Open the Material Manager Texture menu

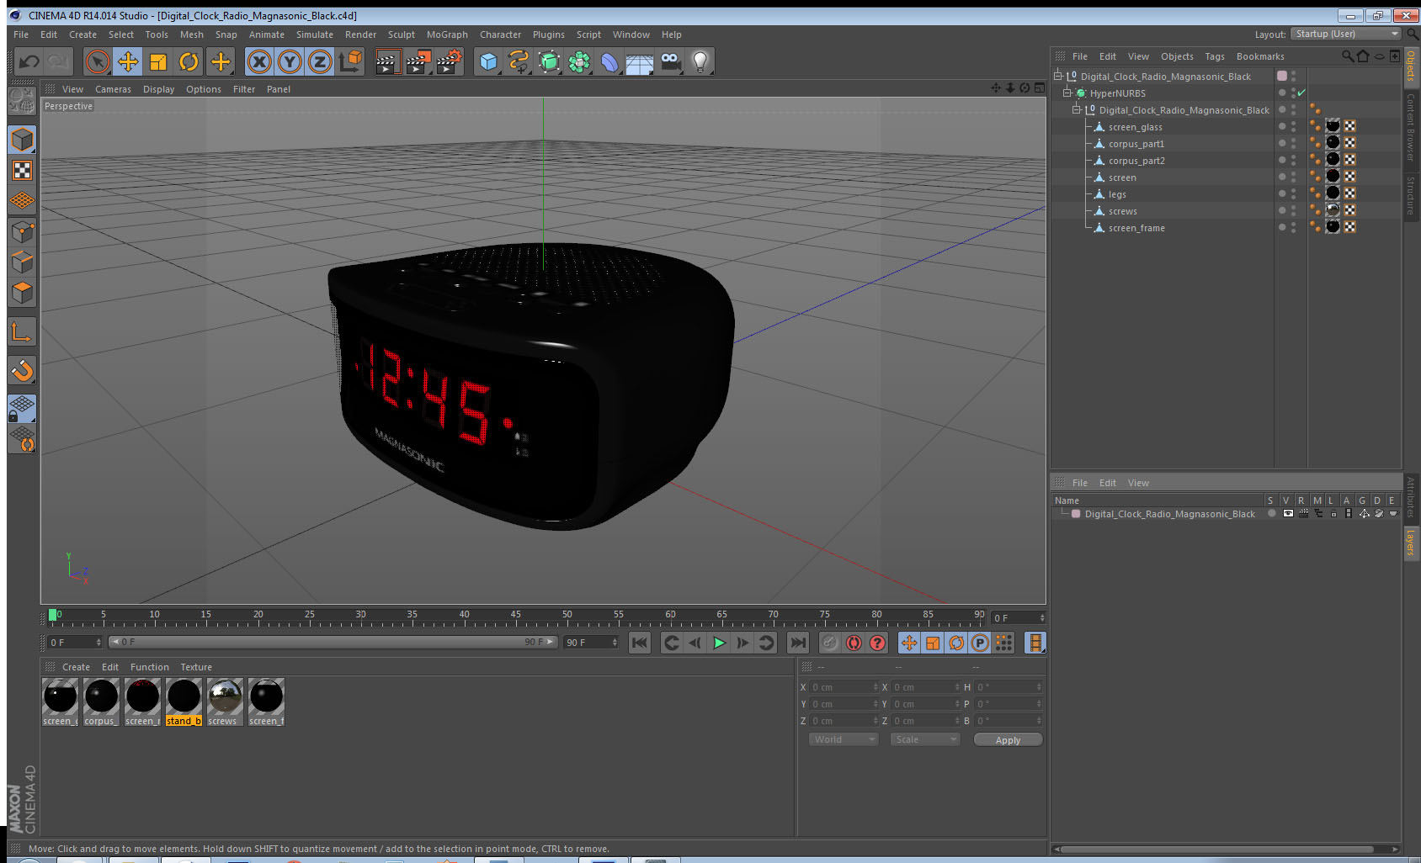click(x=196, y=667)
